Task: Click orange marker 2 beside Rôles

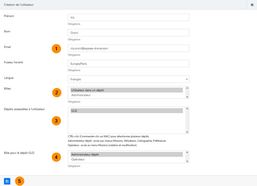Action: click(57, 93)
